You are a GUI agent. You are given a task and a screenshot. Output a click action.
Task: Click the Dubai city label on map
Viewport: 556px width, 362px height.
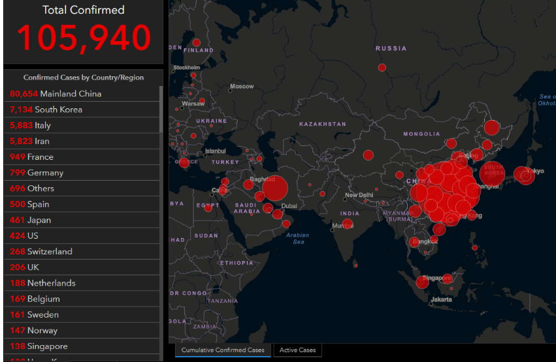tap(289, 206)
